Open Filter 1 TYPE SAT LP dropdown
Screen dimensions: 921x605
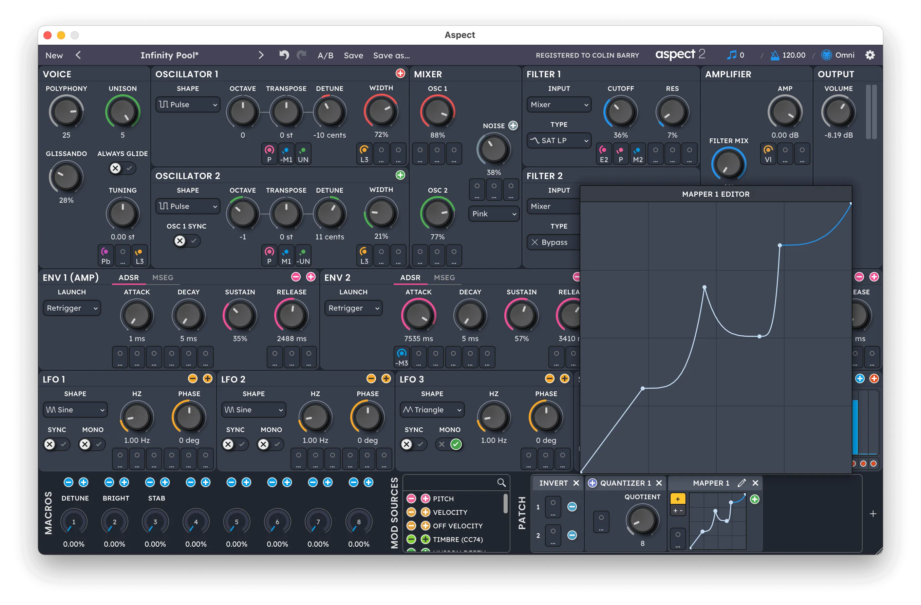click(559, 140)
